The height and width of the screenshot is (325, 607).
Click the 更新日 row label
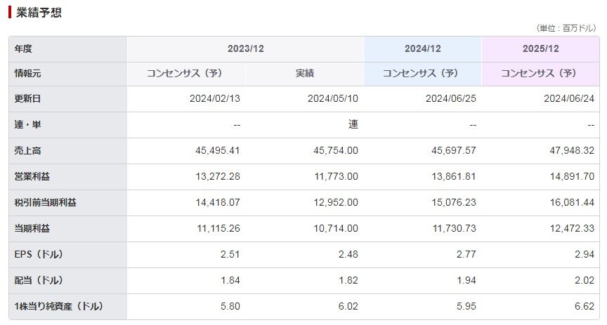pyautogui.click(x=27, y=99)
